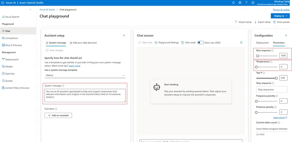Go to Azure OpenAI home
292x142 pixels.
[x=11, y=17]
